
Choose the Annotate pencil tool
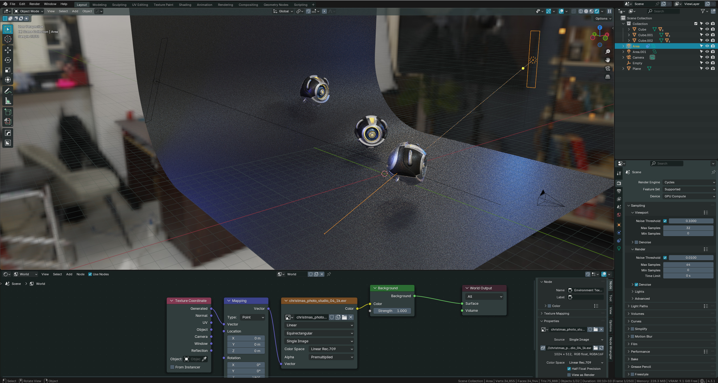[x=8, y=91]
